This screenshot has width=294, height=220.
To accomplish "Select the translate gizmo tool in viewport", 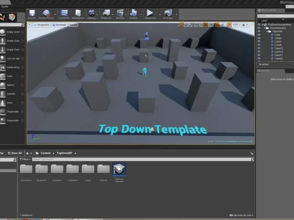I will coord(181,25).
